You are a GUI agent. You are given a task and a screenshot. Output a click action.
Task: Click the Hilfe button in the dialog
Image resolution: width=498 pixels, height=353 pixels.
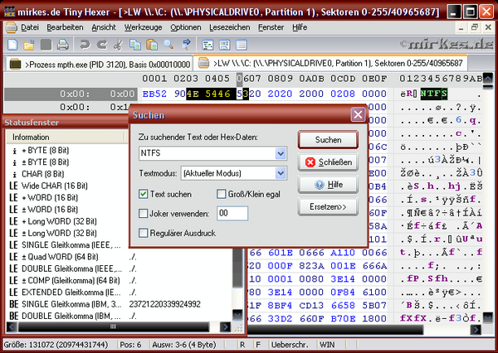[328, 185]
